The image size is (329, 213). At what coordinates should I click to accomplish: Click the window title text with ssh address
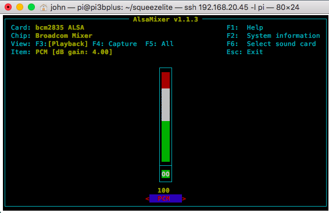175,8
